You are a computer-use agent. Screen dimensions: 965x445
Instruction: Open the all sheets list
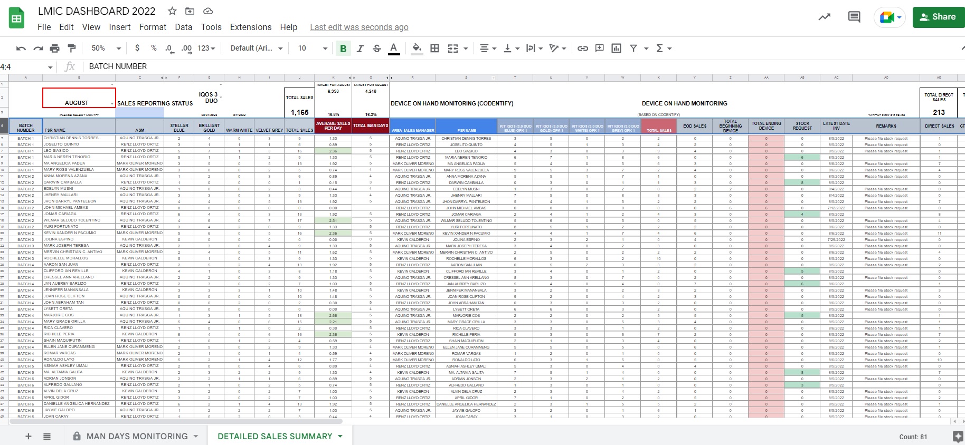pyautogui.click(x=47, y=436)
